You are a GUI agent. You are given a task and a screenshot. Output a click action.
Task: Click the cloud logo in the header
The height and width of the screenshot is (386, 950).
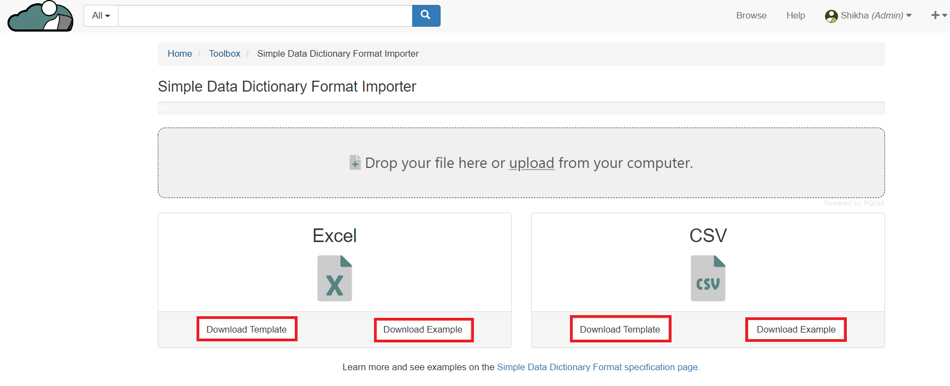click(x=40, y=16)
